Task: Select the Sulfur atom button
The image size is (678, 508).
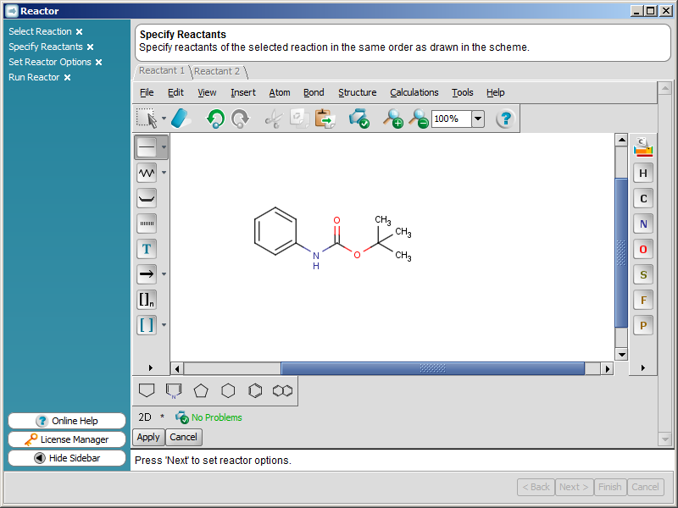Action: click(x=643, y=275)
